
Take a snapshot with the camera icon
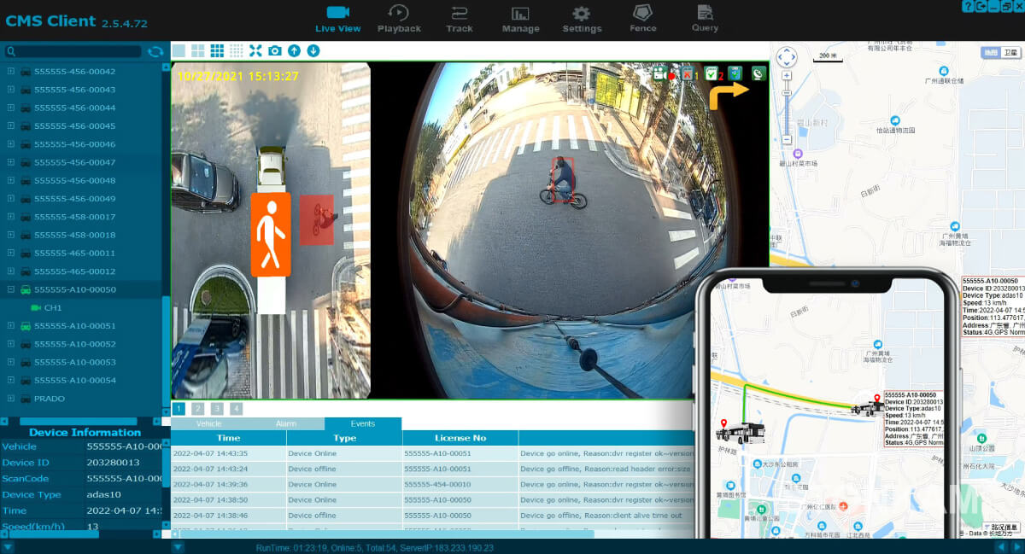click(275, 51)
